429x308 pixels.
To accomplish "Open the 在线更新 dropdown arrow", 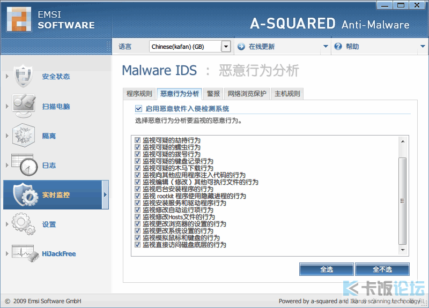I will pyautogui.click(x=326, y=47).
